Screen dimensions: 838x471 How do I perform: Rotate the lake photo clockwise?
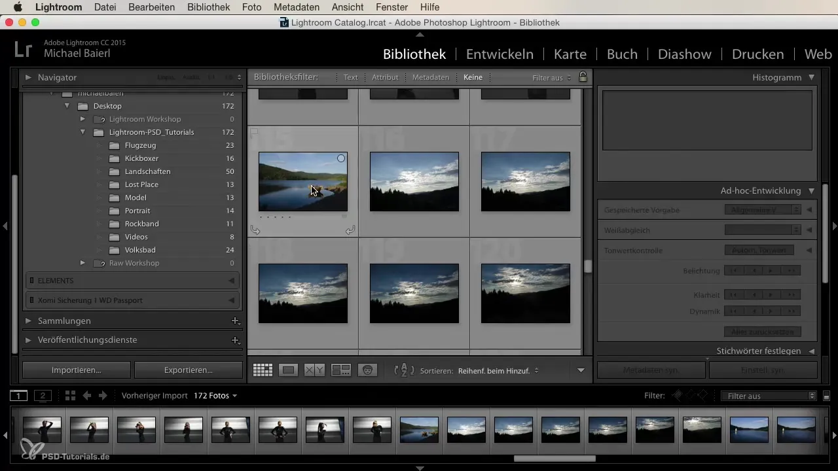click(350, 230)
